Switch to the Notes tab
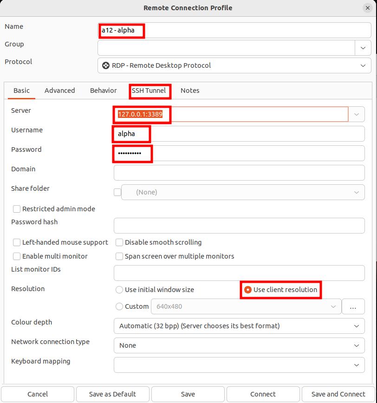Screen dimensions: 377x403 pyautogui.click(x=190, y=91)
